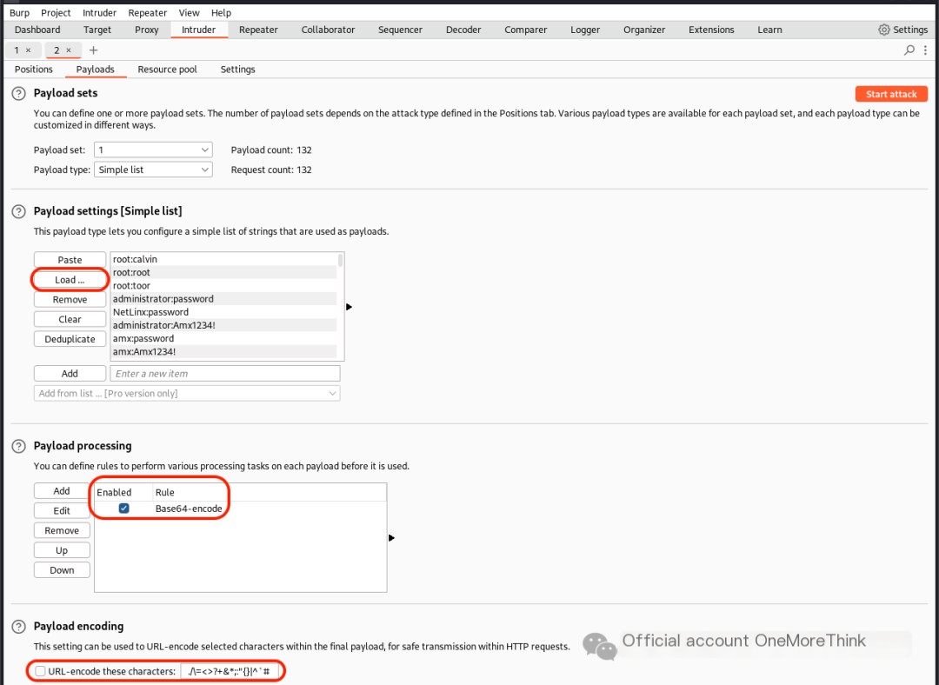Remove the selected processing rule

point(62,530)
